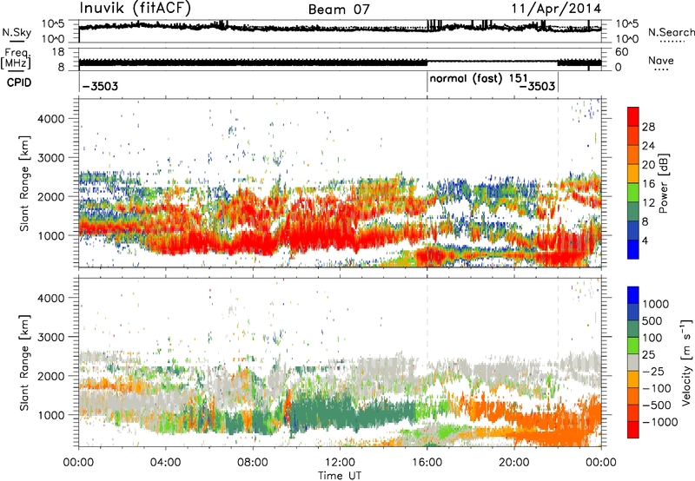The height and width of the screenshot is (481, 695).
Task: Click the first '-3503' CPID value
Action: pos(100,86)
